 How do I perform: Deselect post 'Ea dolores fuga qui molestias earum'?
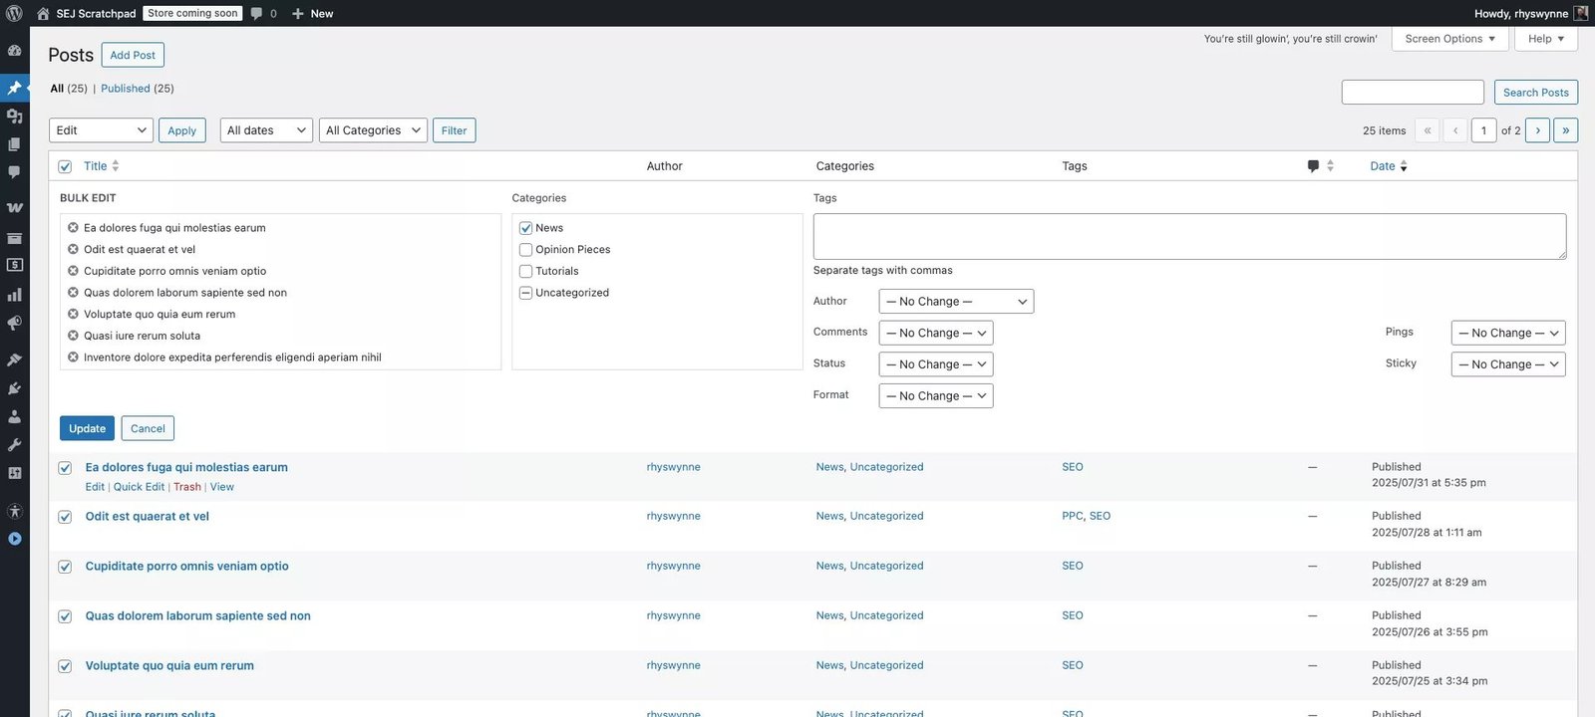[x=65, y=468]
